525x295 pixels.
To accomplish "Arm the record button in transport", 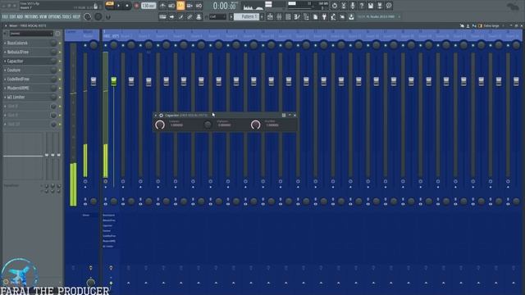I will tap(136, 6).
